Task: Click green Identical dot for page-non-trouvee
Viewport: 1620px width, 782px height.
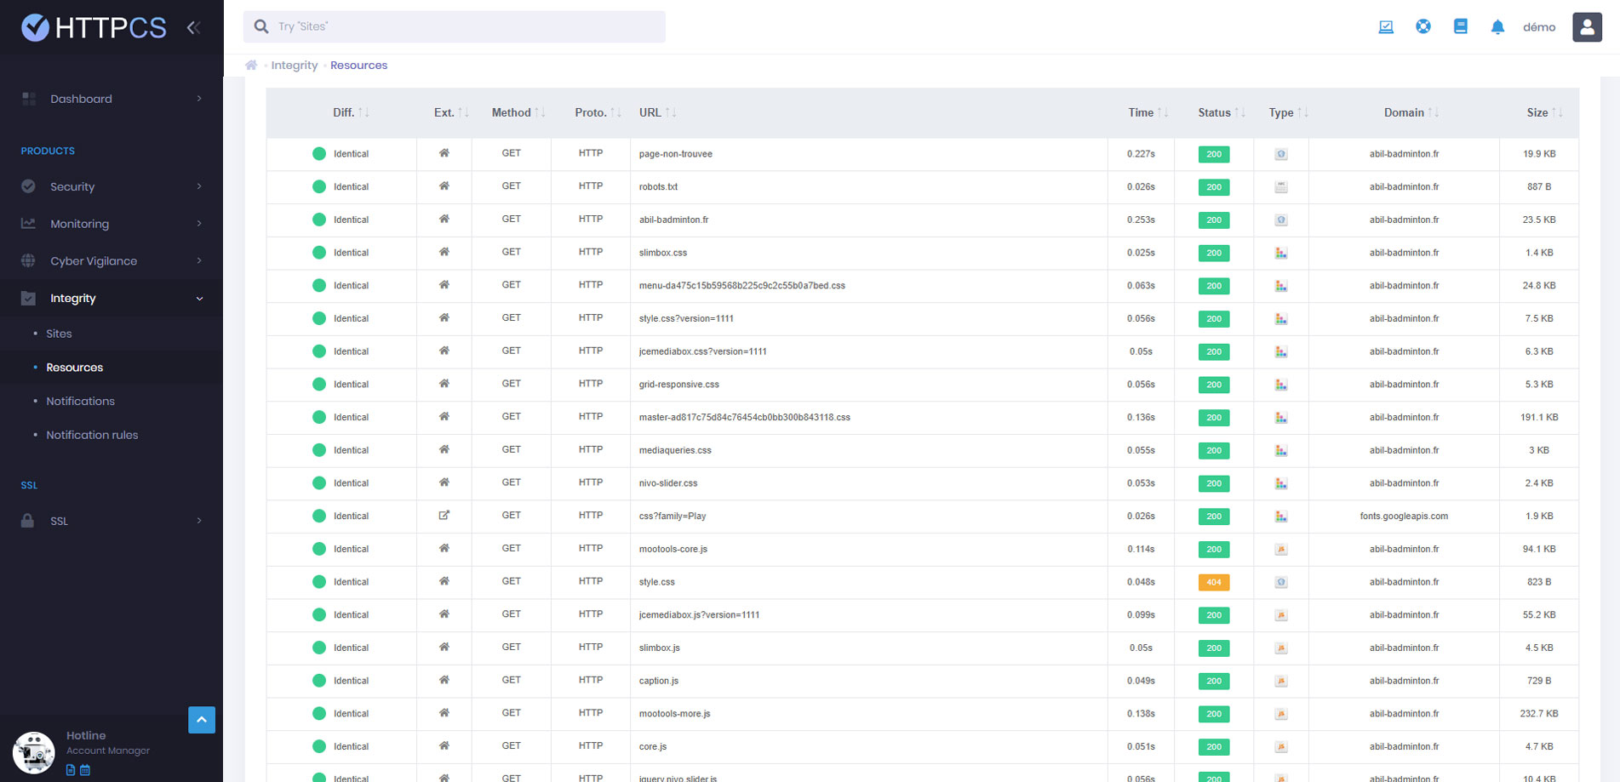Action: pos(319,154)
